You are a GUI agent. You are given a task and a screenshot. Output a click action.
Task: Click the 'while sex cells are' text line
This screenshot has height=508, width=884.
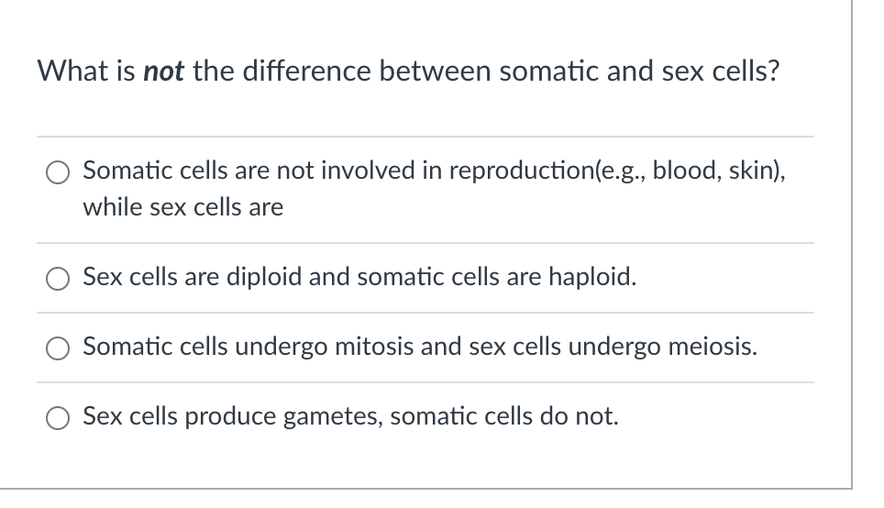183,207
